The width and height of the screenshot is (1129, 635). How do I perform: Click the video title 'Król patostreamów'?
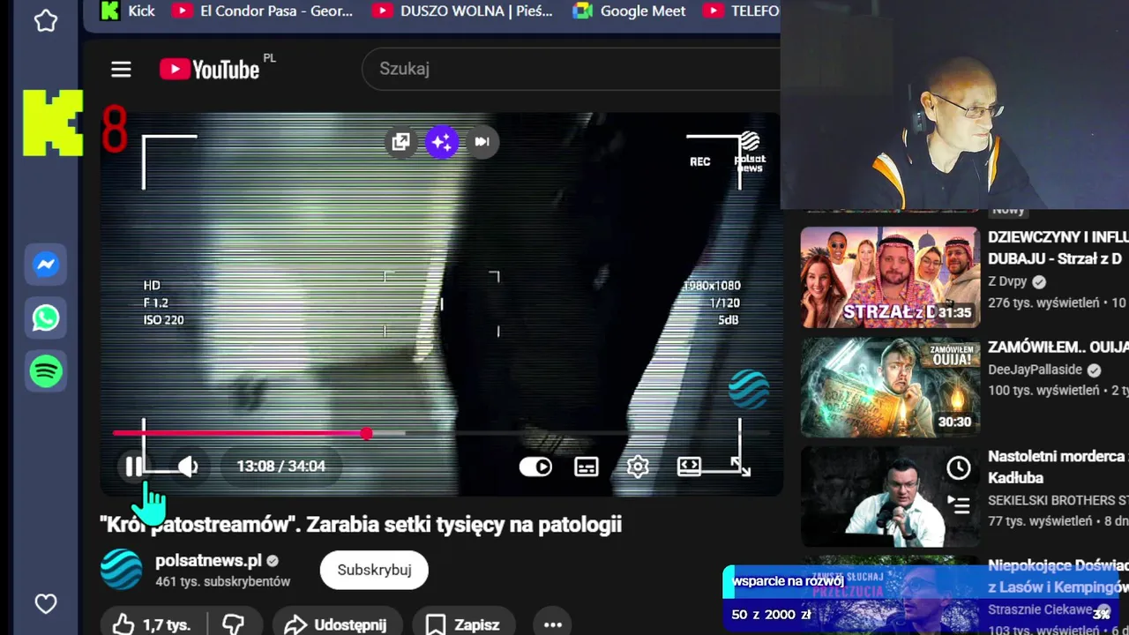pos(361,524)
